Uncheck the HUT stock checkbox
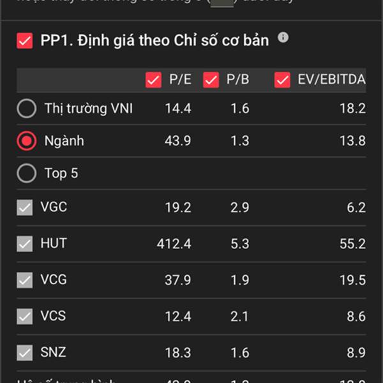This screenshot has height=383, width=383. click(25, 244)
